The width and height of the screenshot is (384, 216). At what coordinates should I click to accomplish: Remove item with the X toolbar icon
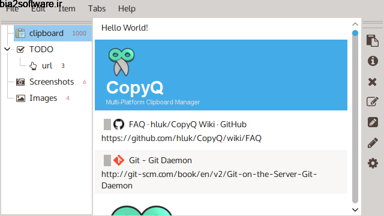[x=372, y=82]
